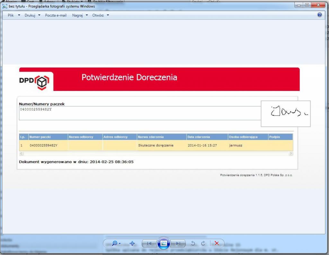
Task: Delete the photo with red X
Action: [217, 243]
